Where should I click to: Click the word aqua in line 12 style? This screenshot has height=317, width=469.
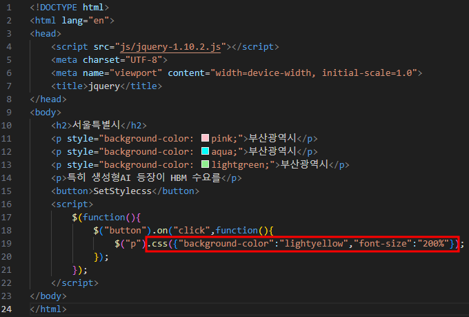click(221, 152)
